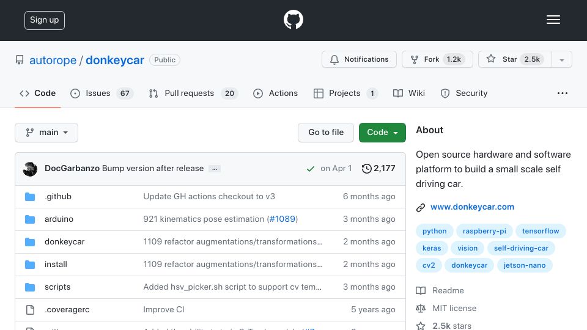
Task: Click DocGarbanzo's avatar image
Action: tap(30, 169)
